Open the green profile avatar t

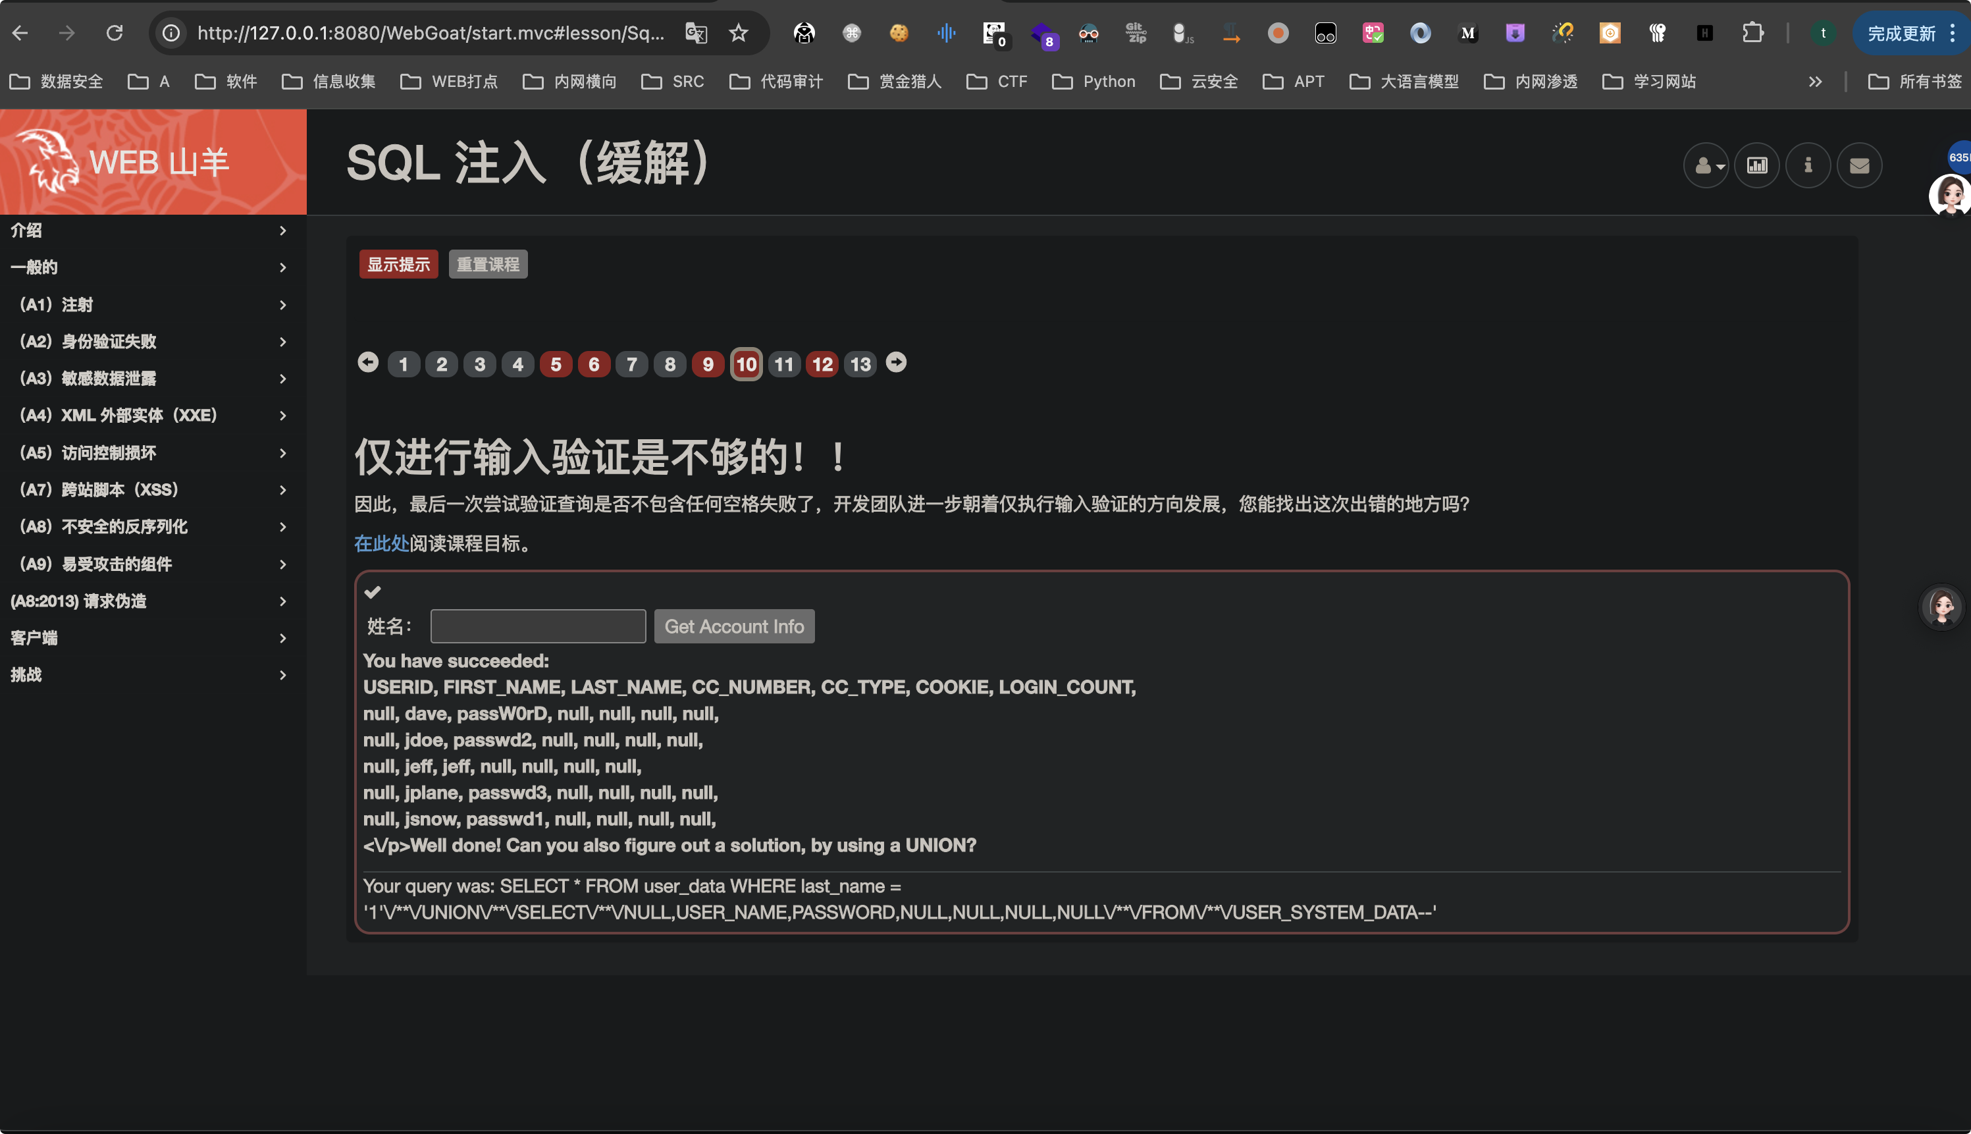coord(1822,33)
